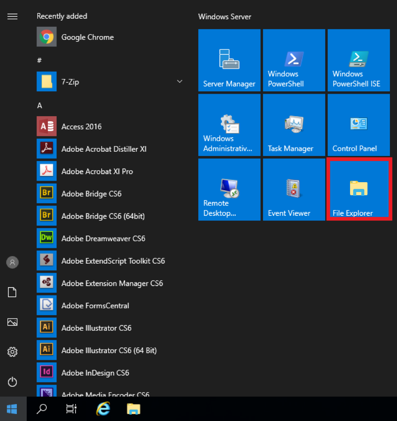Open the Control Panel tile
Screen dimensions: 397x421
(x=359, y=125)
